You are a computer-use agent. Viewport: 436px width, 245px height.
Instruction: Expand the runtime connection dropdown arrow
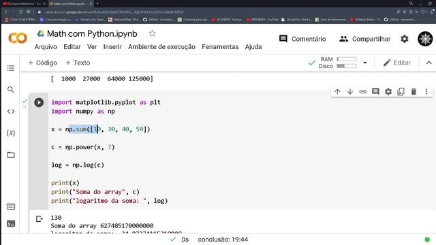coord(365,63)
